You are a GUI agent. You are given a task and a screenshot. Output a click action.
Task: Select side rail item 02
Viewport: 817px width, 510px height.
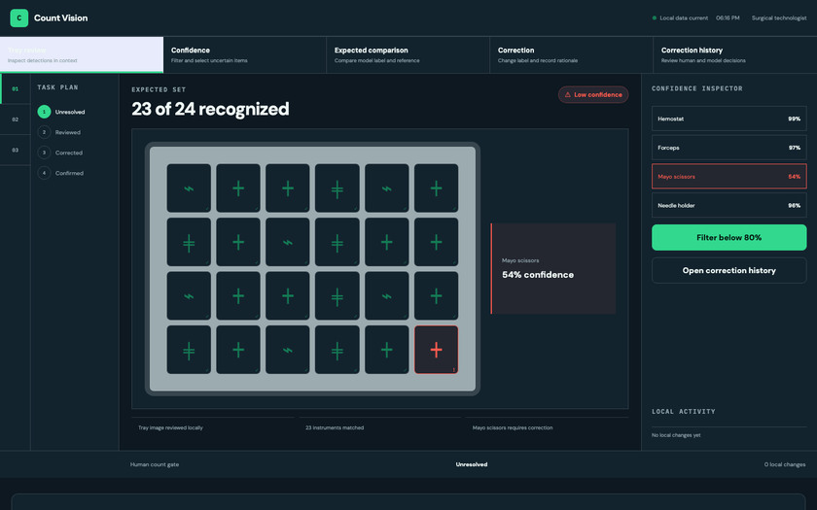[16, 119]
